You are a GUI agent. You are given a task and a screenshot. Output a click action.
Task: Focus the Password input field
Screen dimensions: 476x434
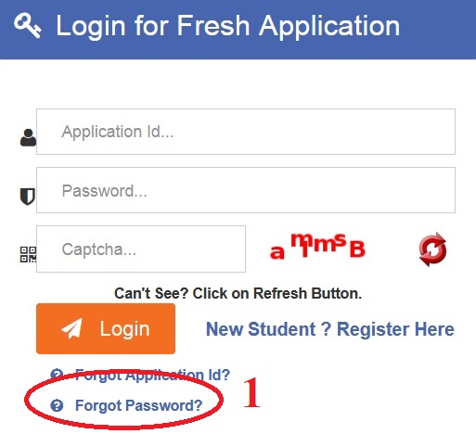pos(246,190)
